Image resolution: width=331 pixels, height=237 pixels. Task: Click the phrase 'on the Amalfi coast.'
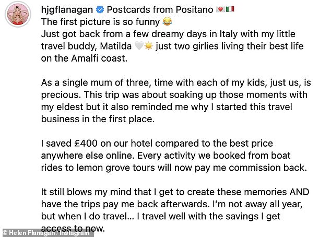click(84, 58)
